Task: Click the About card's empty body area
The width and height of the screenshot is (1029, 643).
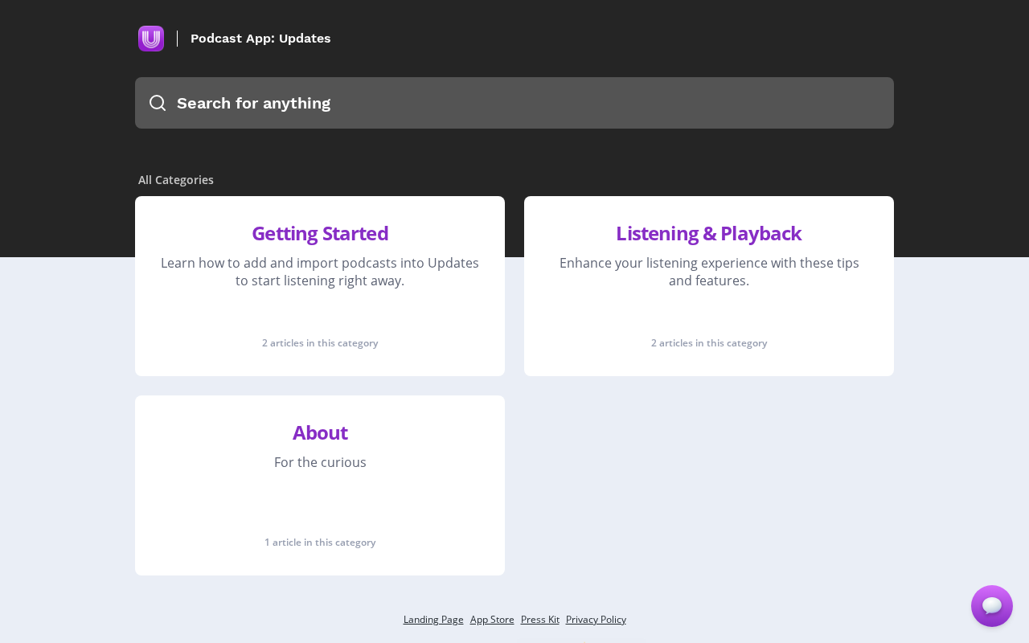Action: pos(320,502)
